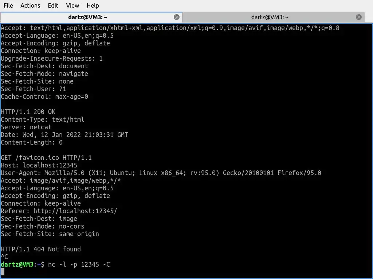This screenshot has width=373, height=279.
Task: Click the green dartz@VM3 prompt
Action: [x=17, y=264]
